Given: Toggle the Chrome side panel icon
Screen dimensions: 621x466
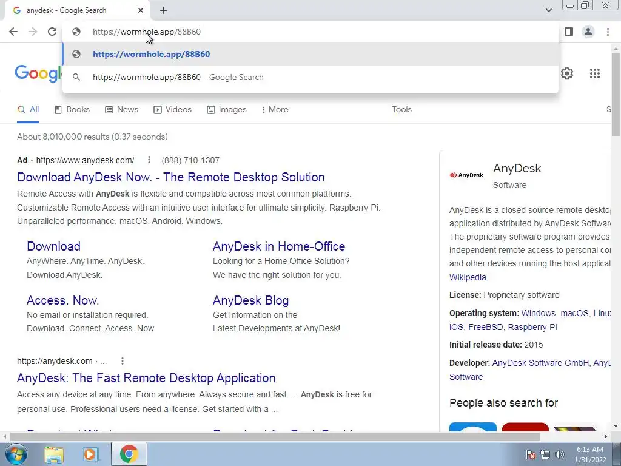Looking at the screenshot, I should [x=569, y=32].
